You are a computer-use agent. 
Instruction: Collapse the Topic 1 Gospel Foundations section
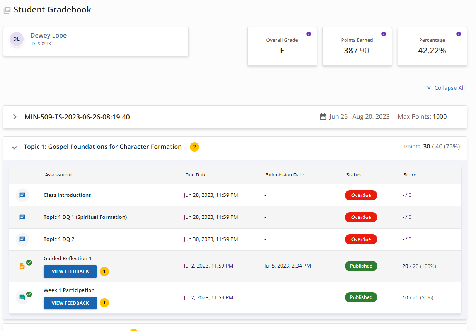point(14,147)
